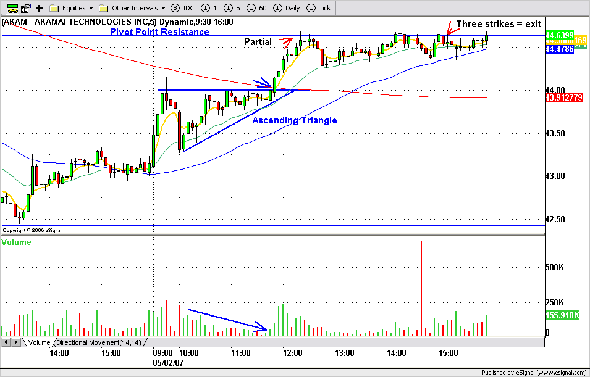Screen dimensions: 590x377
Task: Click the green Volume pane label
Action: point(16,242)
